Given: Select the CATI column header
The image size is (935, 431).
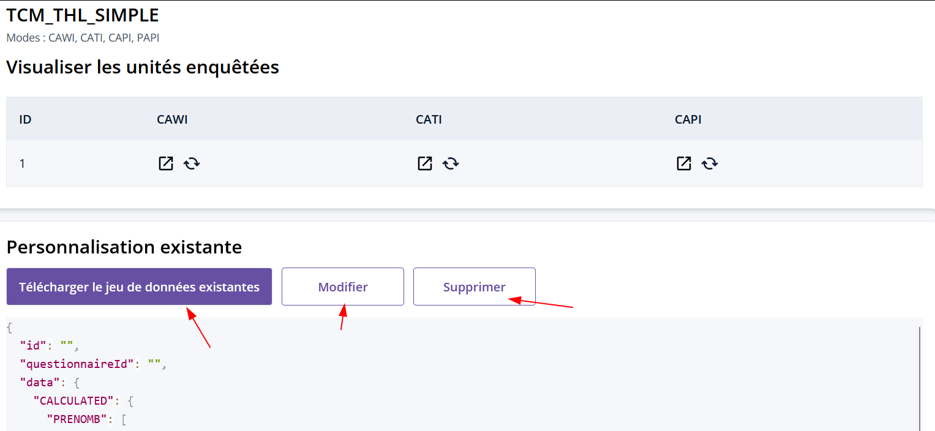Looking at the screenshot, I should 429,119.
